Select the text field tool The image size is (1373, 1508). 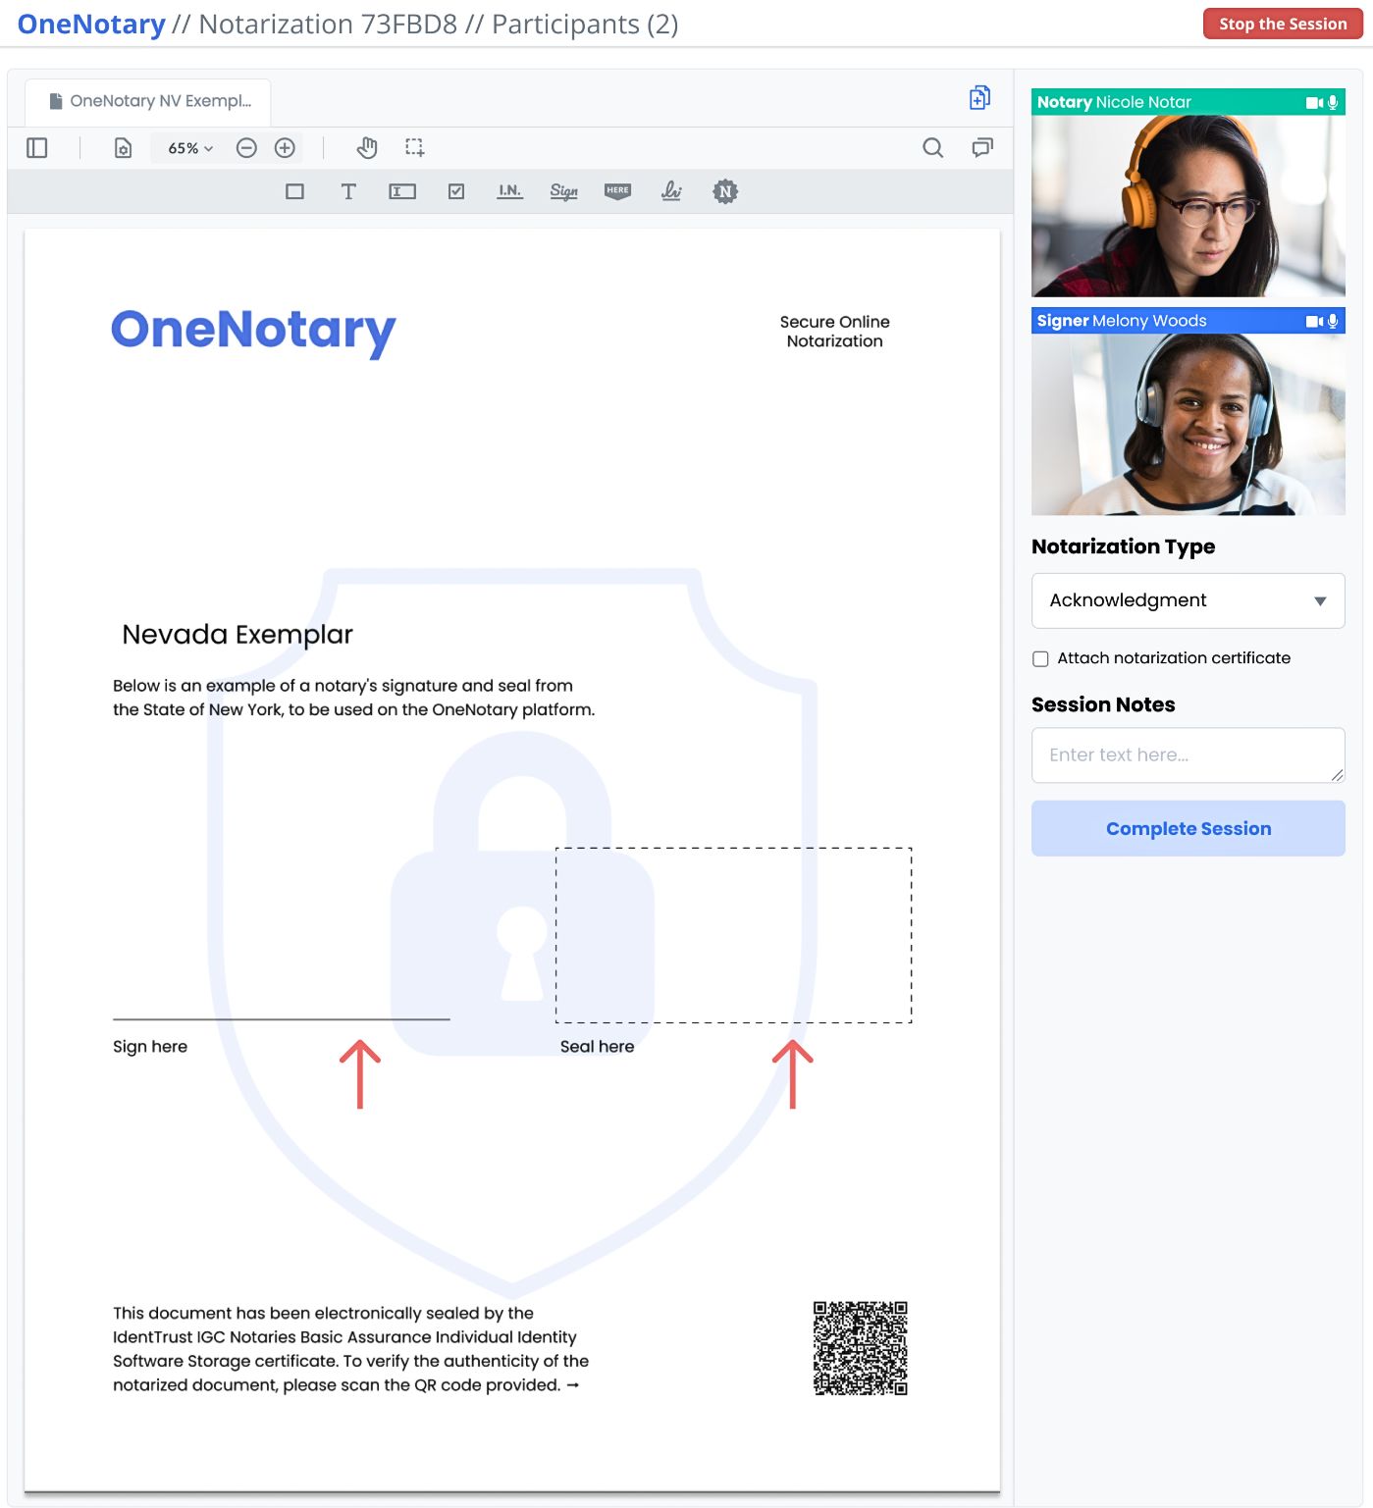(x=402, y=191)
